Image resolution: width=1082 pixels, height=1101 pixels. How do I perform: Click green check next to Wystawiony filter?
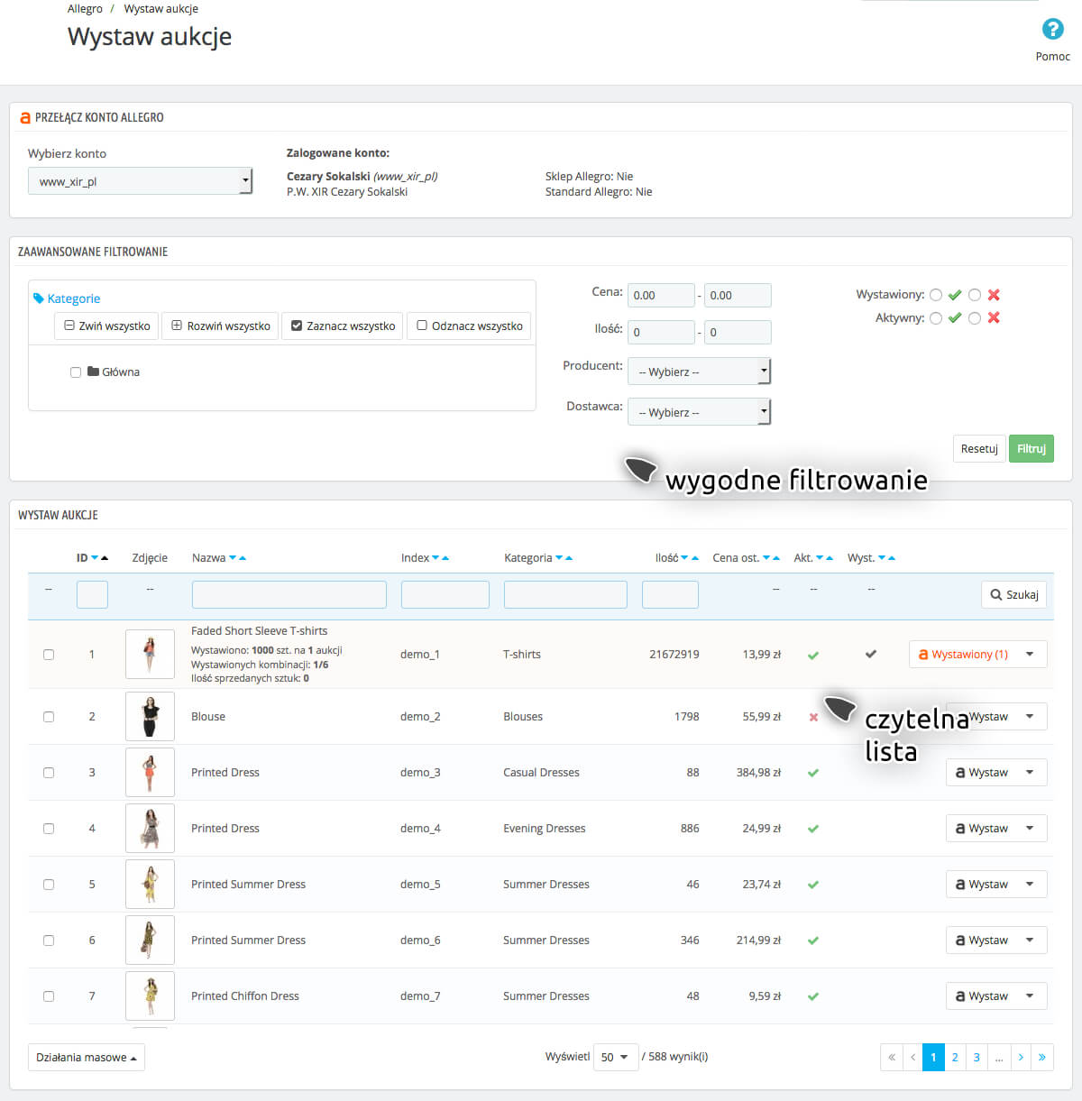[955, 295]
